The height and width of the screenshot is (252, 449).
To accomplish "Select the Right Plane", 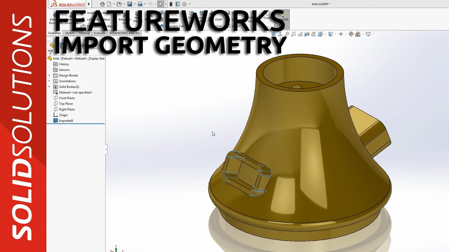I will (x=64, y=109).
